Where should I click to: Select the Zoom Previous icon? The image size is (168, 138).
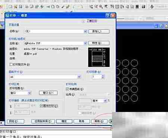coord(106,7)
